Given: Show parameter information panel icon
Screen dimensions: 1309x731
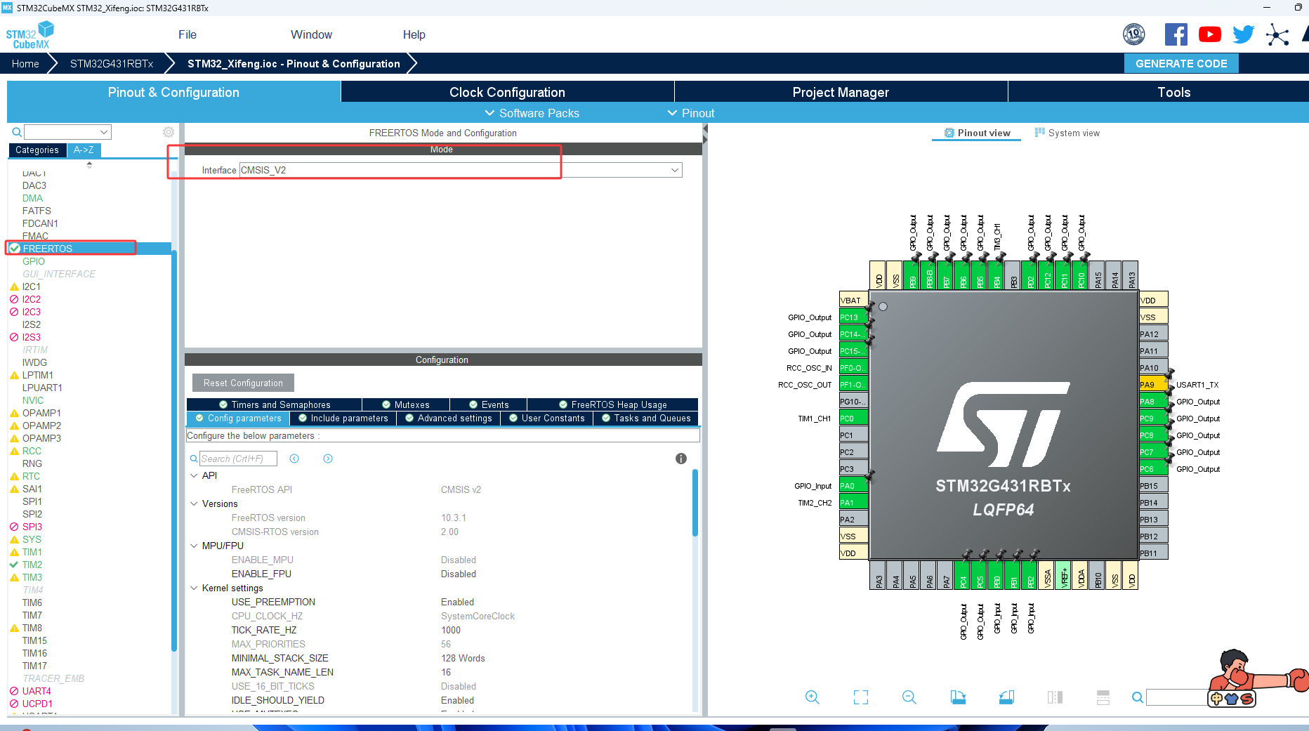Looking at the screenshot, I should point(681,459).
